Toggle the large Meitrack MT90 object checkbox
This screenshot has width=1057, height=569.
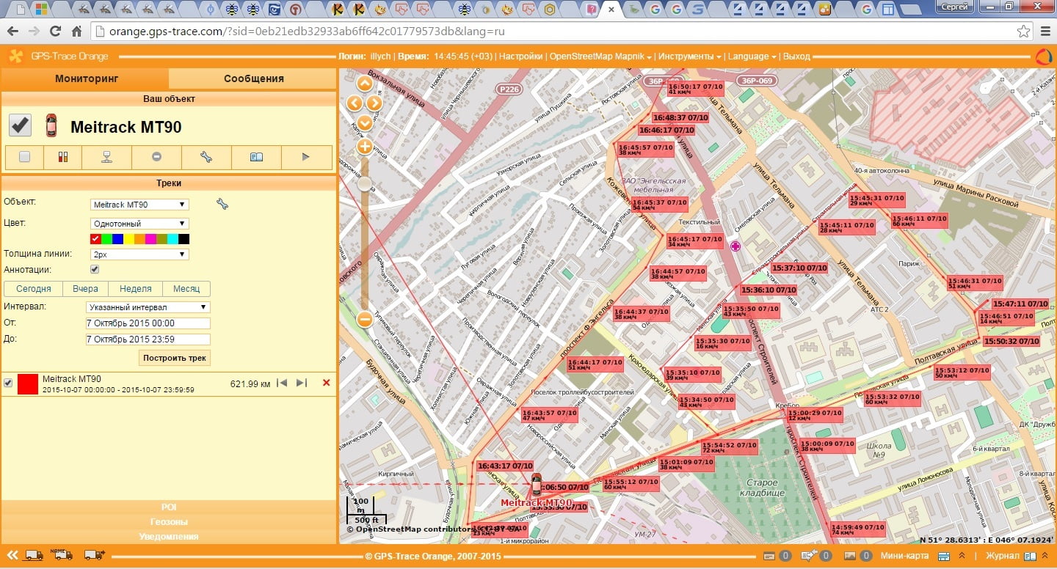[x=21, y=126]
